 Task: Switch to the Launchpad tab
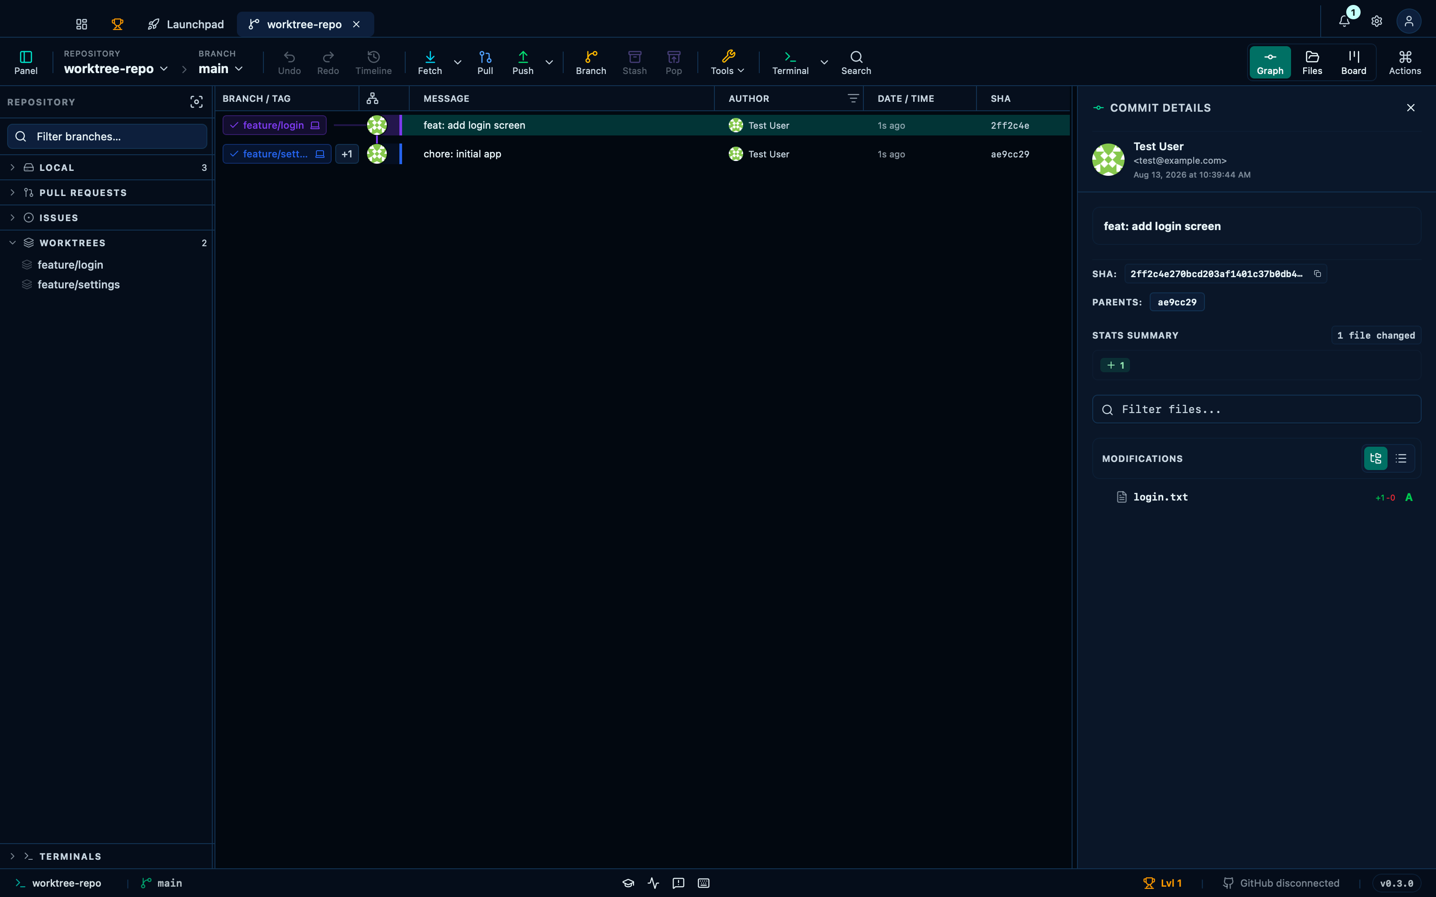pos(186,24)
